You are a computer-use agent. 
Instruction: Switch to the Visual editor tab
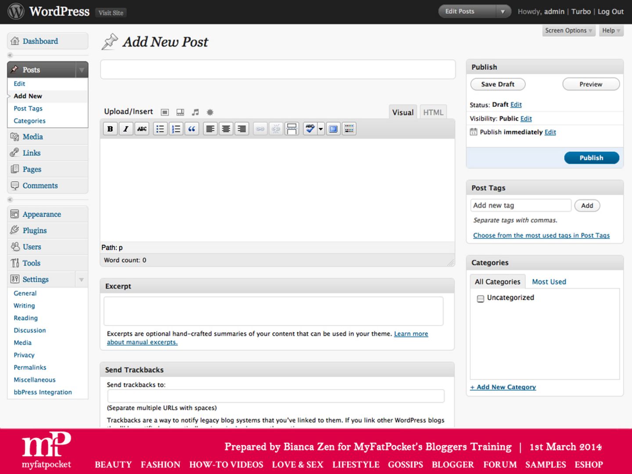(403, 112)
